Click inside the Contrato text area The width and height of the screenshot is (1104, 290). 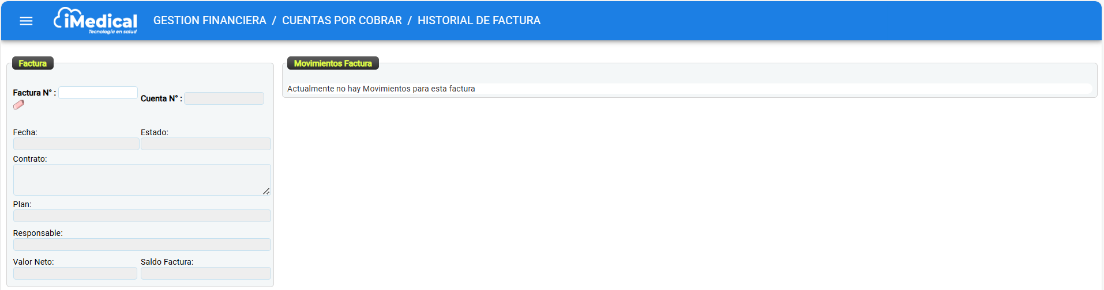pyautogui.click(x=142, y=180)
